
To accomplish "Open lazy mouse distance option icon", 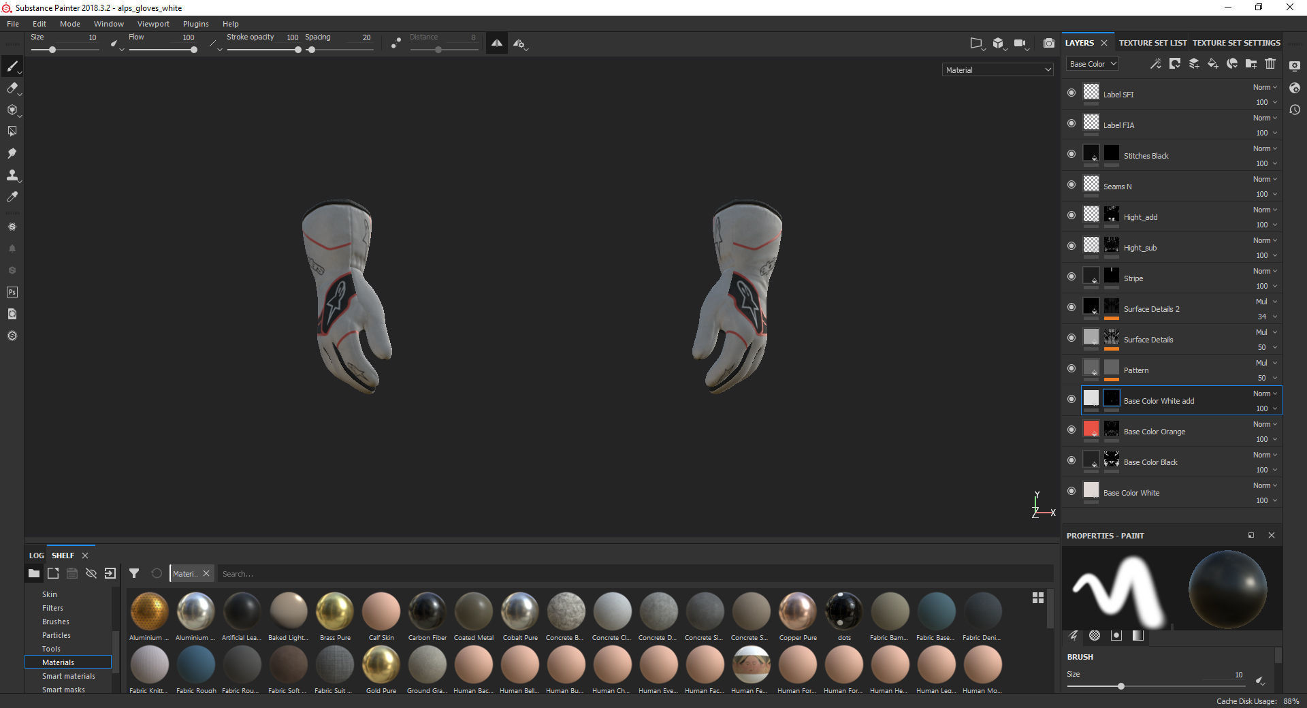I will [396, 44].
